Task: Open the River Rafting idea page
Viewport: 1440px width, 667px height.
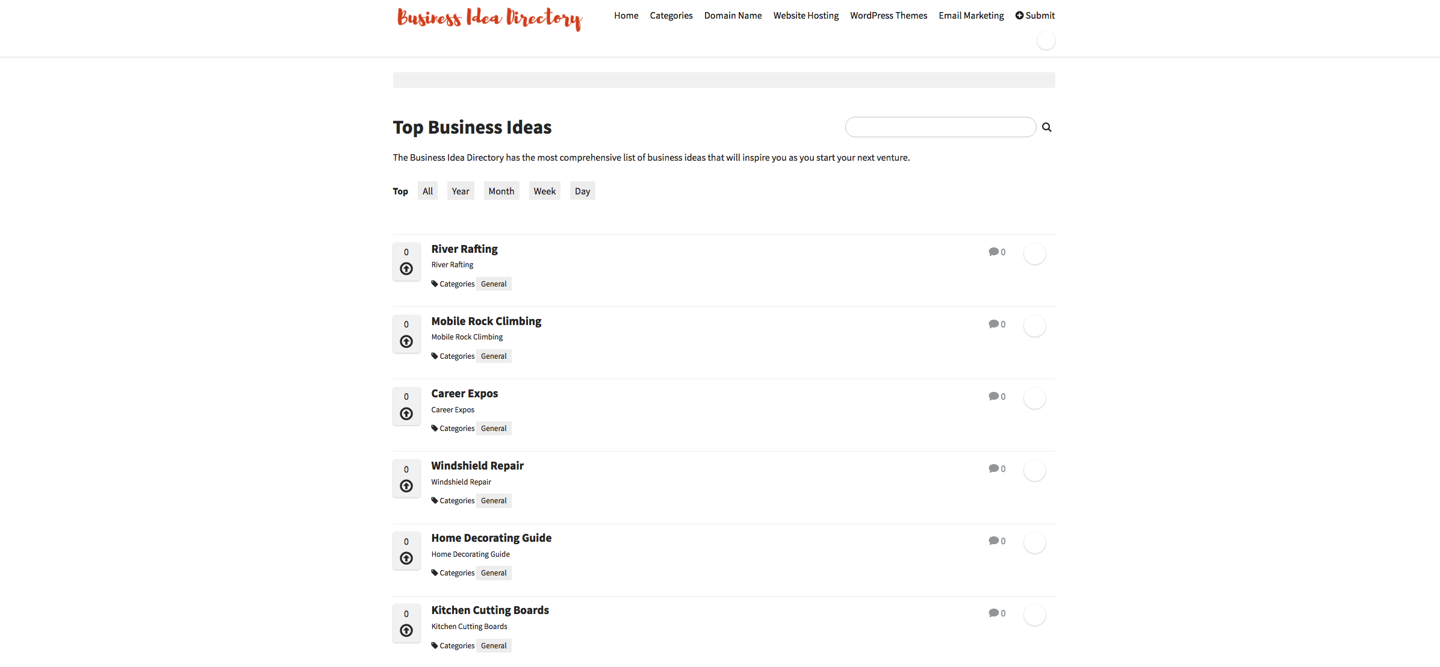Action: click(x=464, y=249)
